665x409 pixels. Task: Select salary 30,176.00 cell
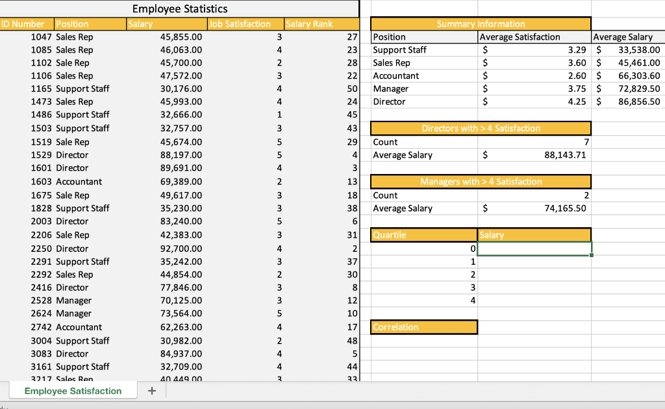point(167,89)
